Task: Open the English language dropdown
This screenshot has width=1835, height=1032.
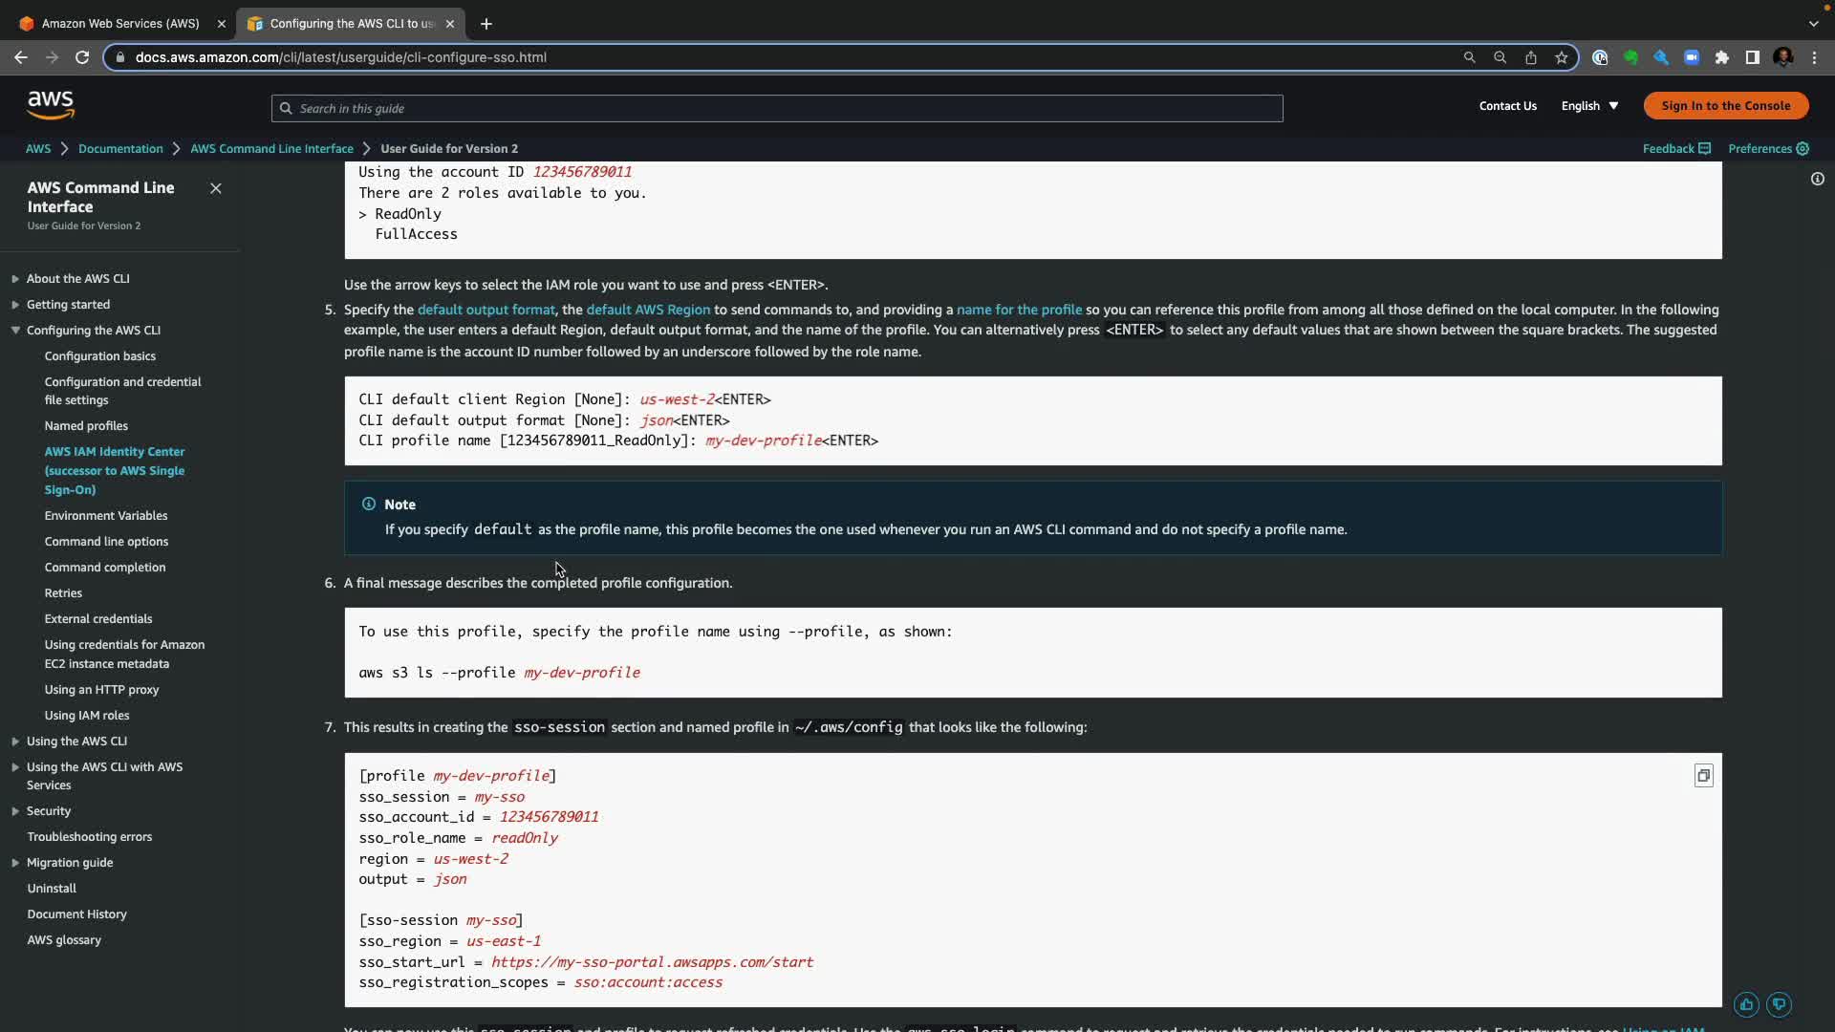Action: point(1589,106)
